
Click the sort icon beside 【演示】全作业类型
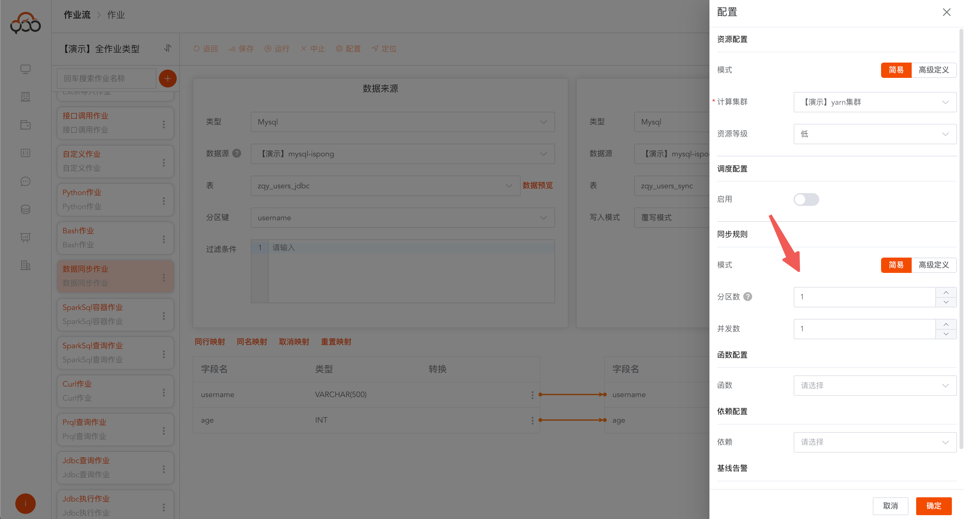coord(168,48)
